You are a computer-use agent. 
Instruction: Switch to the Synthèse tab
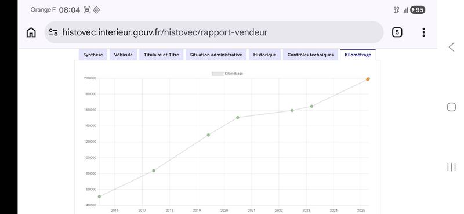pyautogui.click(x=93, y=55)
